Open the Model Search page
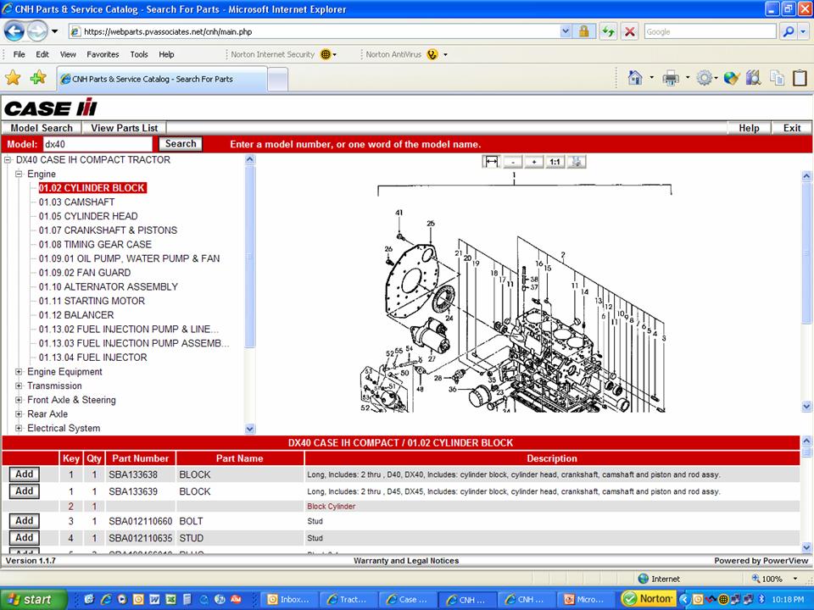Viewport: 814px width, 610px height. (x=42, y=128)
